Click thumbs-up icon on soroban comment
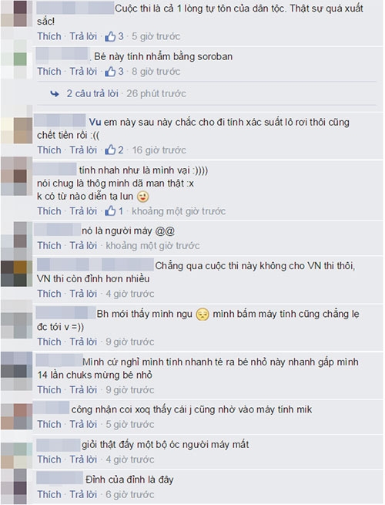 click(x=110, y=72)
